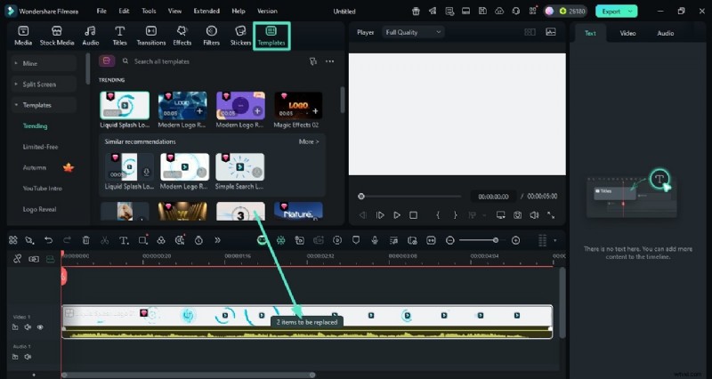712x379 pixels.
Task: Open the Media panel
Action: point(23,36)
